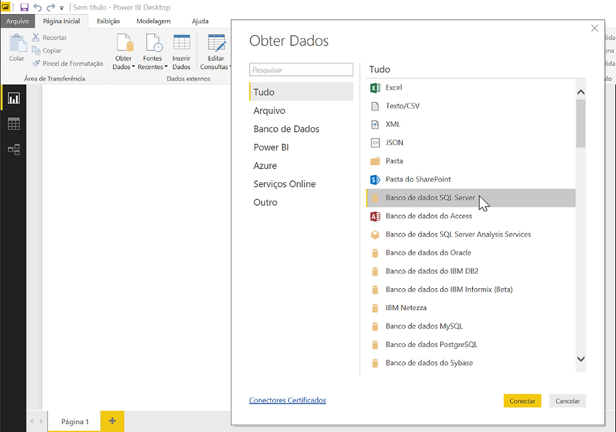Select Banco de dados PostgreSQL icon

point(375,345)
